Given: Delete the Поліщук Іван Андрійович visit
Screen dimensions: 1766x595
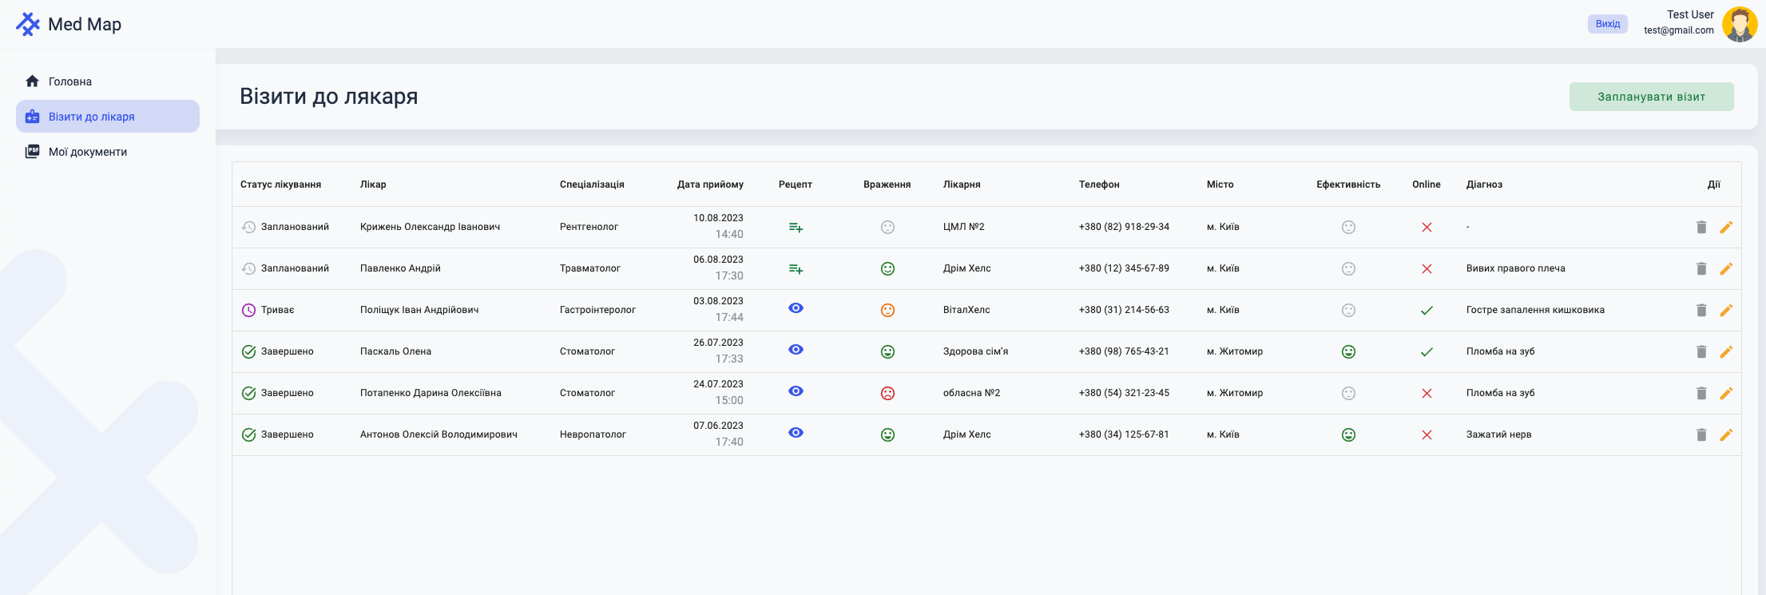Looking at the screenshot, I should 1701,310.
